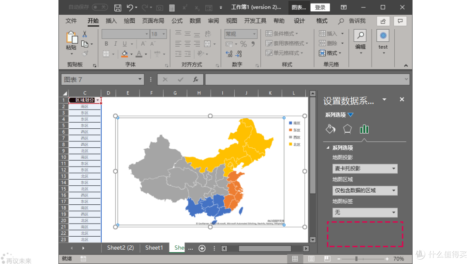Click the vertical scrollbar down arrow

pyautogui.click(x=313, y=240)
